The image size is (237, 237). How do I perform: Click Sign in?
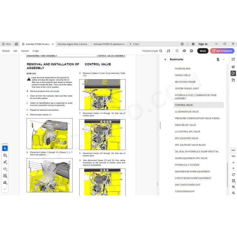pos(203,44)
